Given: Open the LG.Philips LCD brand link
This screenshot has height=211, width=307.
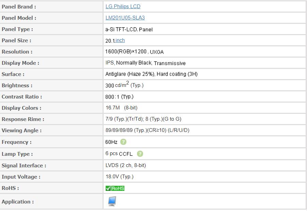Looking at the screenshot, I should 123,6.
